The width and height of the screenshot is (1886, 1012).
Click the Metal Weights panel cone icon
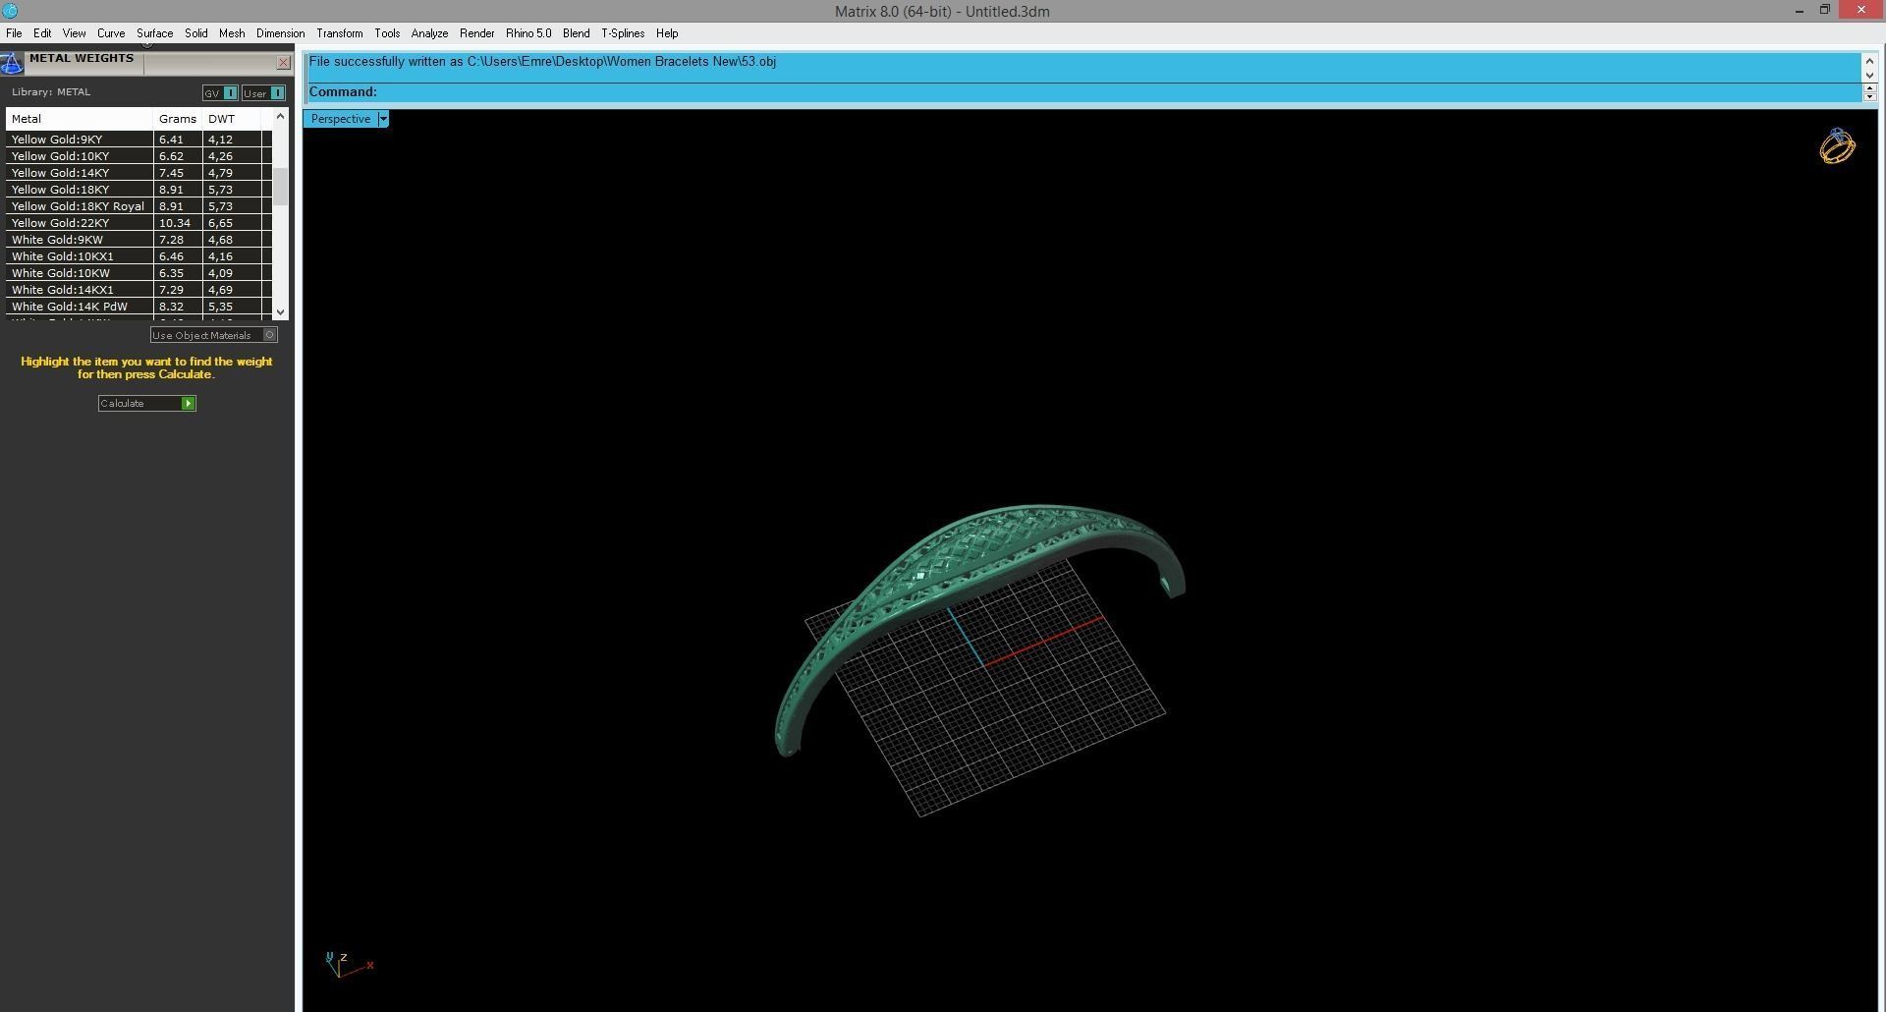tap(12, 64)
